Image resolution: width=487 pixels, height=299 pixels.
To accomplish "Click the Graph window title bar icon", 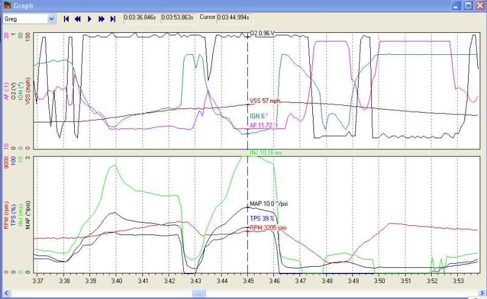I will pyautogui.click(x=6, y=5).
